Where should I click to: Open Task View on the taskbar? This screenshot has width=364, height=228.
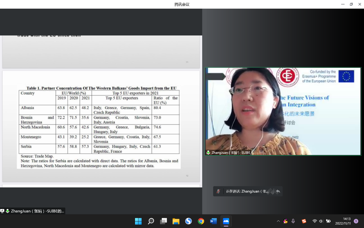(x=163, y=221)
